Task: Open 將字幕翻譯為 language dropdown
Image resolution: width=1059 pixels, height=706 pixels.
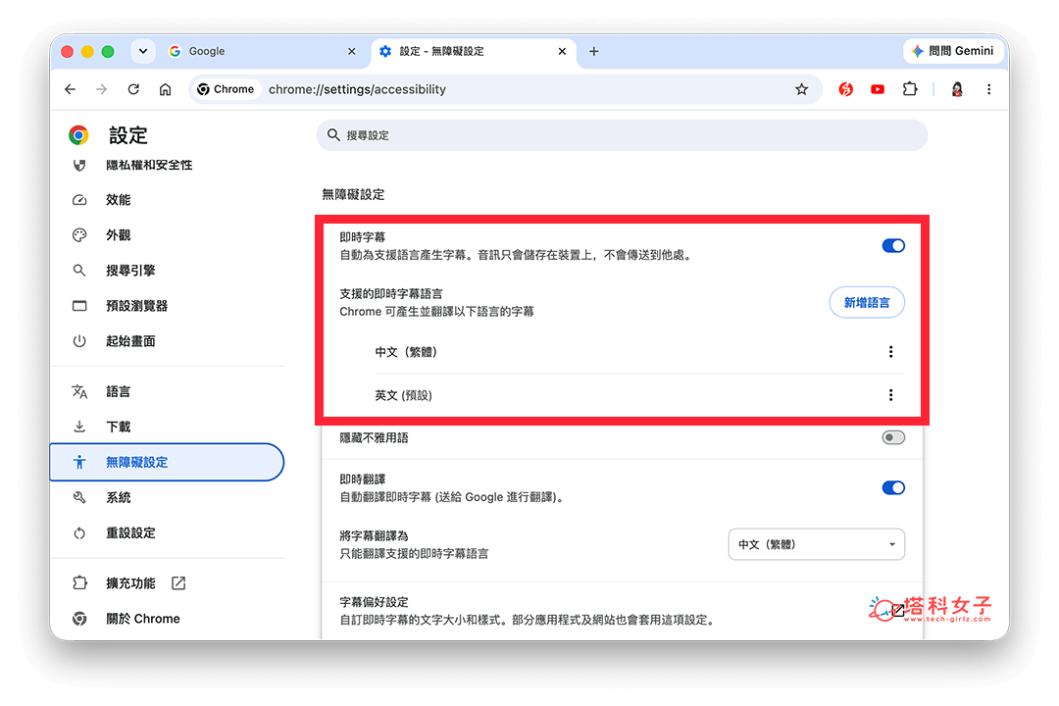Action: (x=816, y=544)
